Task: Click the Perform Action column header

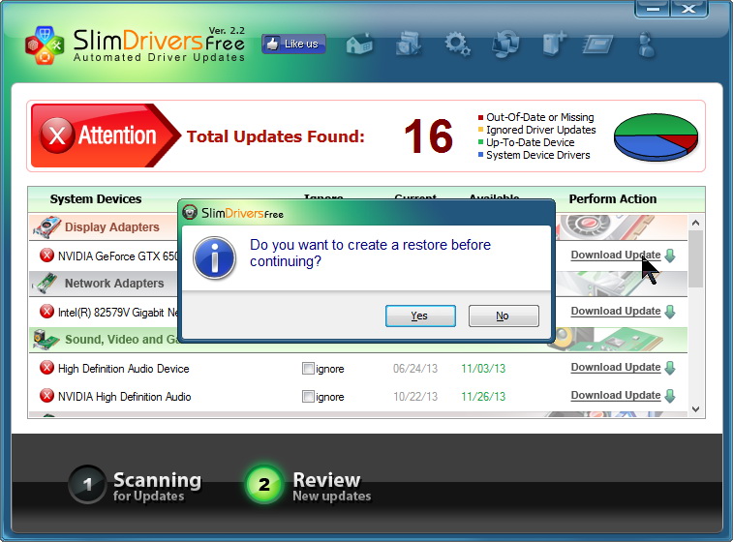Action: tap(612, 199)
